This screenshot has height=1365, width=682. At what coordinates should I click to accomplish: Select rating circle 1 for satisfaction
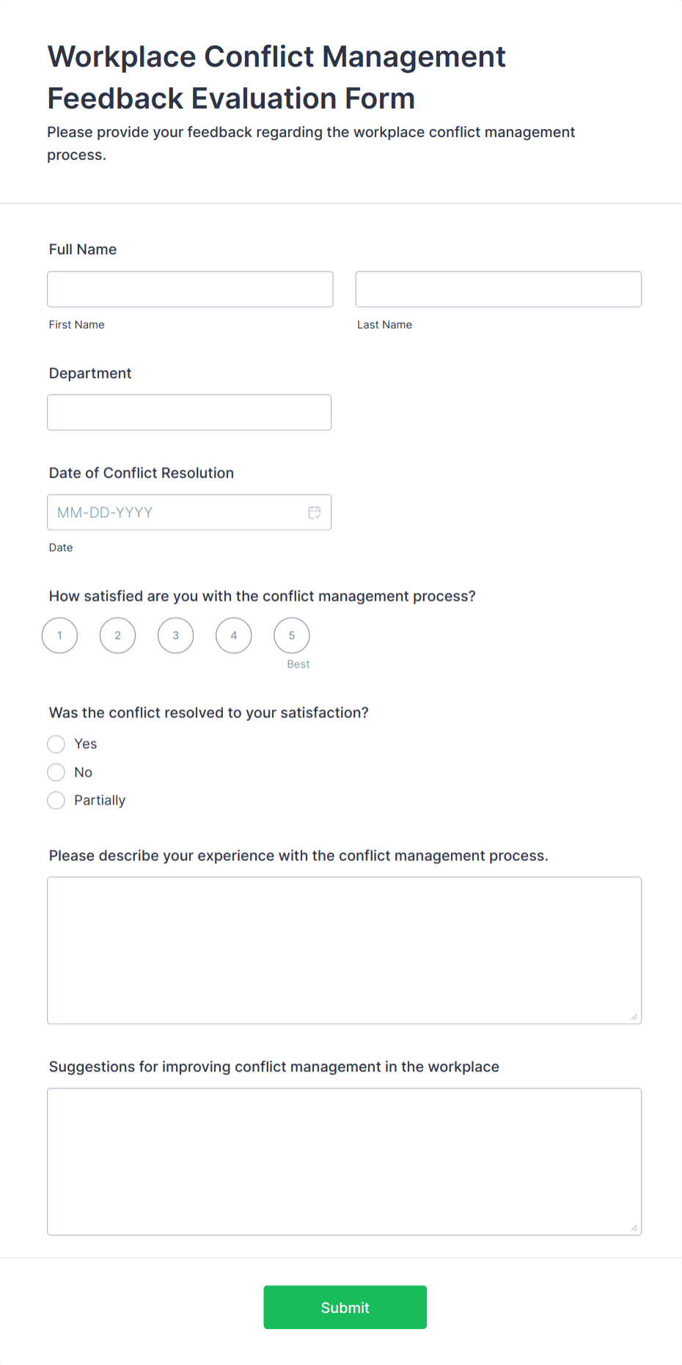coord(59,635)
